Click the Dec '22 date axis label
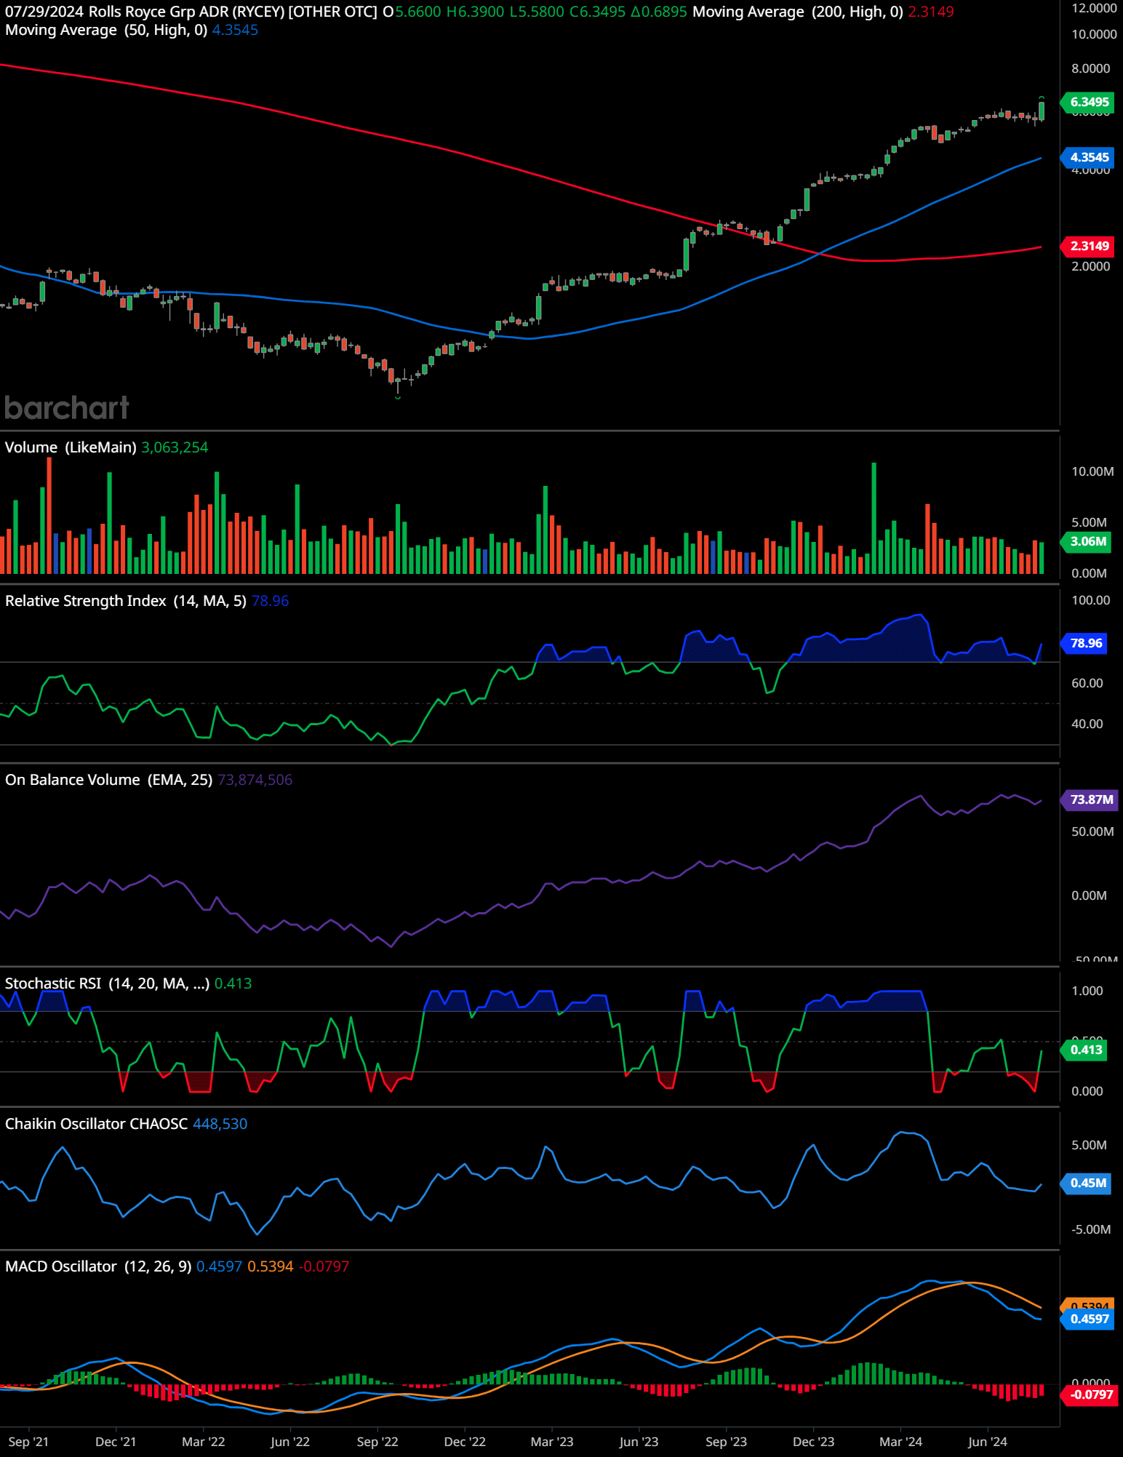This screenshot has width=1123, height=1457. tap(464, 1442)
